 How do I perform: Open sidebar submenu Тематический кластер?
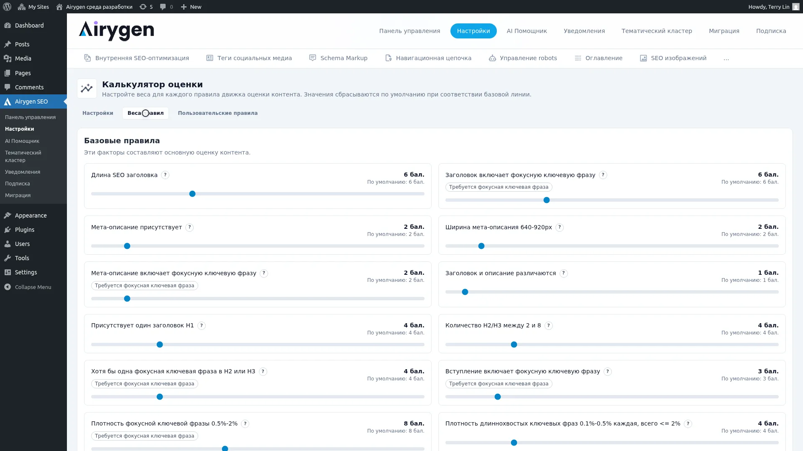pyautogui.click(x=23, y=156)
